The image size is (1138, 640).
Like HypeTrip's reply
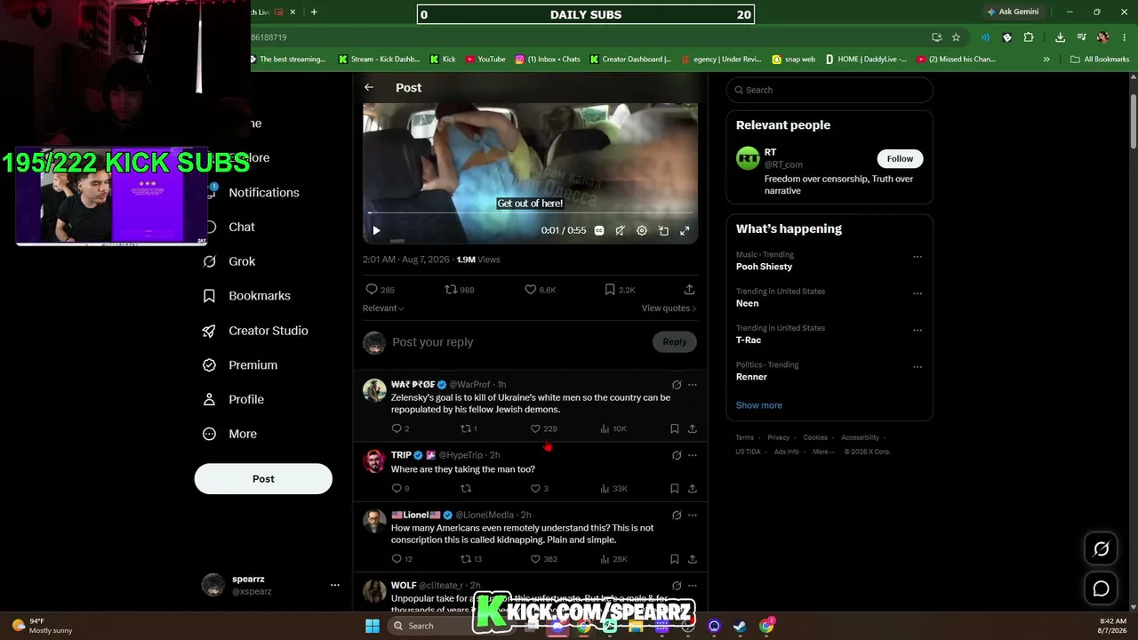[540, 488]
